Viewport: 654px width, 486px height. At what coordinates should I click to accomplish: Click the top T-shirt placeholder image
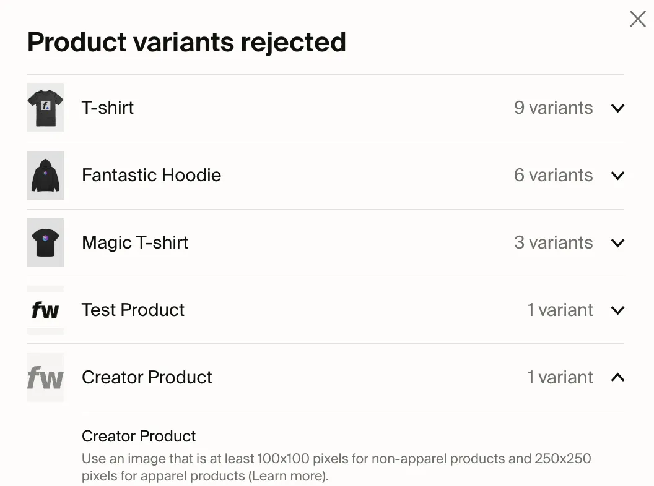[x=45, y=108]
